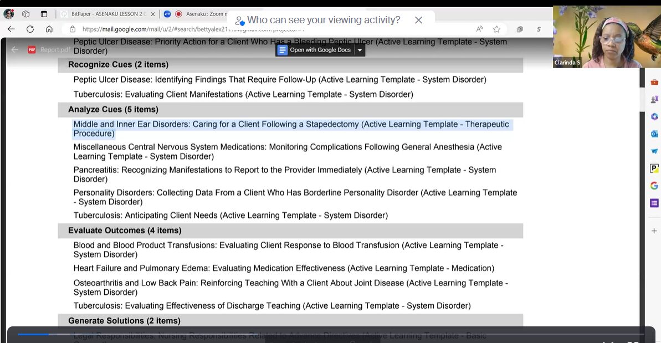Expand the Open with dropdown arrow
The image size is (661, 343).
pos(360,50)
